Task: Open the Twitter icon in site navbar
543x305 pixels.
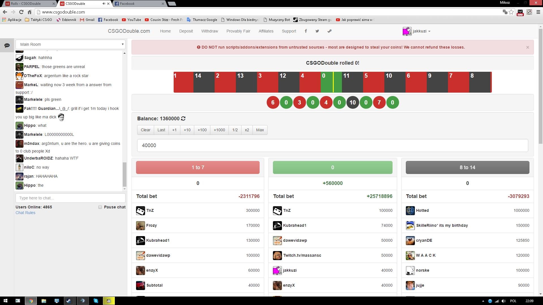Action: (x=317, y=31)
